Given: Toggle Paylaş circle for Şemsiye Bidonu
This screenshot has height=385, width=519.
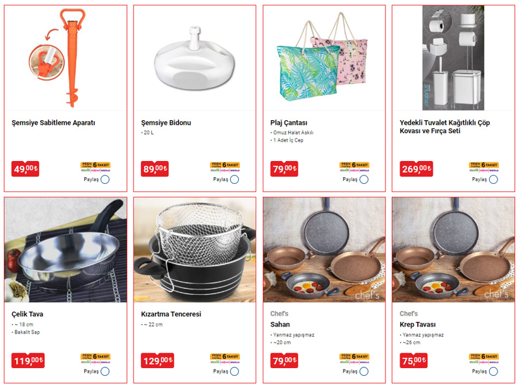Looking at the screenshot, I should pyautogui.click(x=234, y=180).
